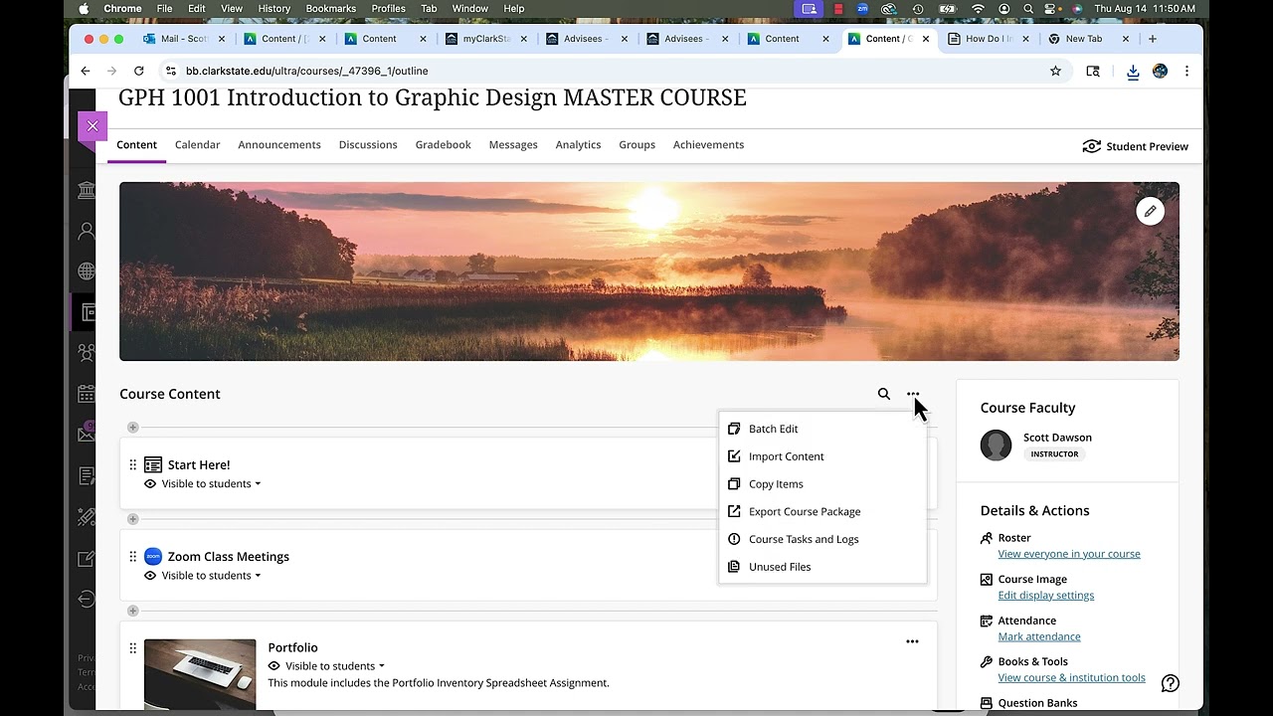Click the Zoom logo beside Zoom Class Meetings
1273x716 pixels.
[153, 556]
